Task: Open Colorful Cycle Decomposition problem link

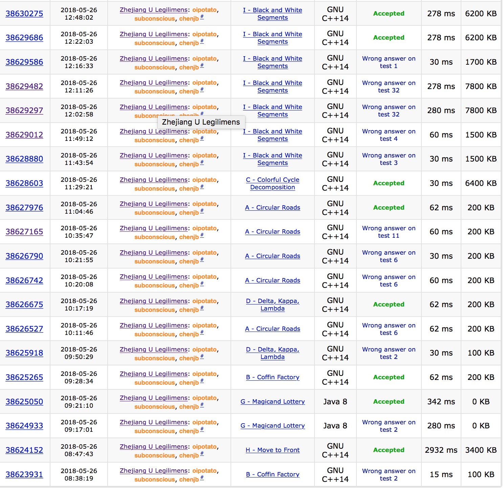Action: 272,183
